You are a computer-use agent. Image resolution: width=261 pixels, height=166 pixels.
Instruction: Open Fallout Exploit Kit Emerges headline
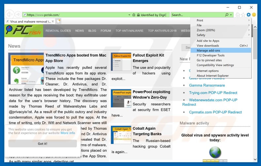(x=148, y=58)
